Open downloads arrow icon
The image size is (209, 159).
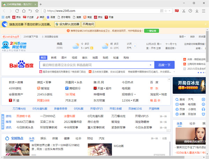pos(197,11)
